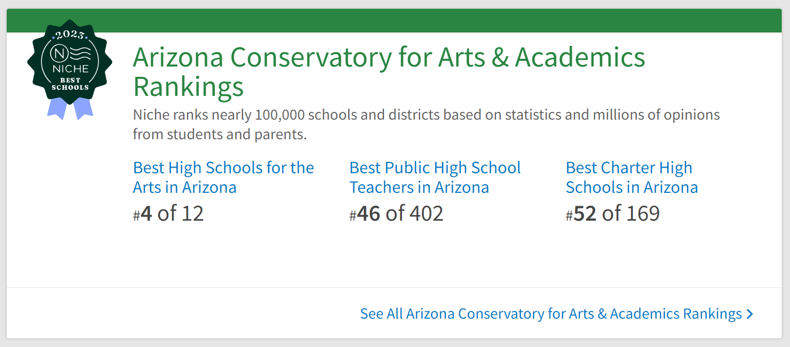
Task: Click the #46 of 402 ranking
Action: point(396,213)
